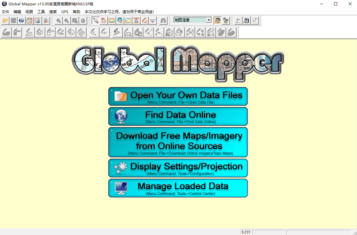Image resolution: width=357 pixels, height=235 pixels.
Task: Expand the 地图渲晕 shader dropdown
Action: click(x=209, y=20)
